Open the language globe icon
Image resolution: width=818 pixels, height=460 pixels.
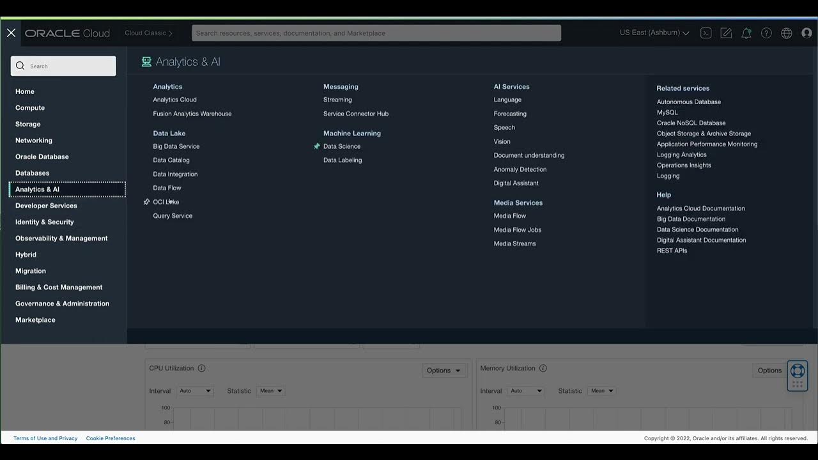pos(787,33)
